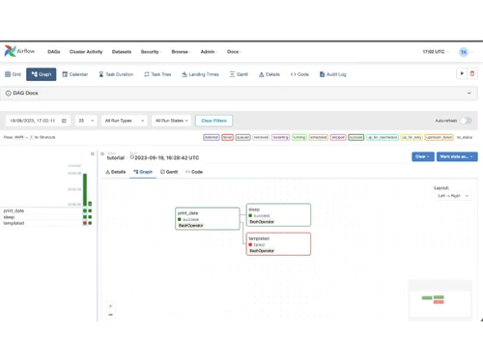The width and height of the screenshot is (483, 362).
Task: Open the Task Duration view
Action: tap(116, 74)
